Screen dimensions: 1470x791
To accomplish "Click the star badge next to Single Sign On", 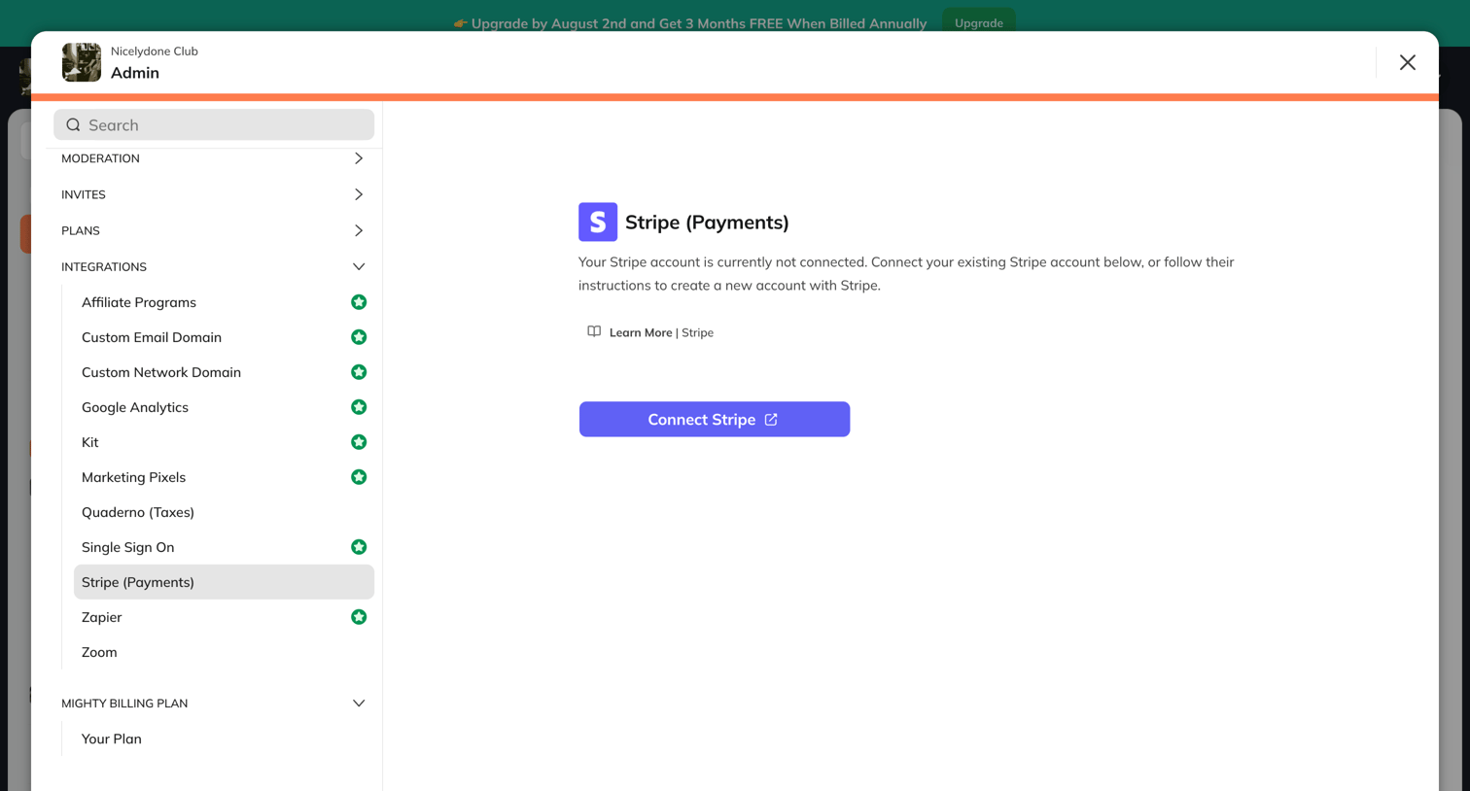I will click(x=359, y=547).
